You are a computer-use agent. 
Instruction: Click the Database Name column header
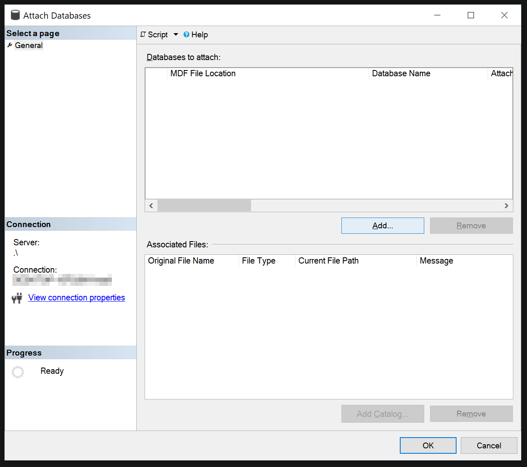(401, 73)
